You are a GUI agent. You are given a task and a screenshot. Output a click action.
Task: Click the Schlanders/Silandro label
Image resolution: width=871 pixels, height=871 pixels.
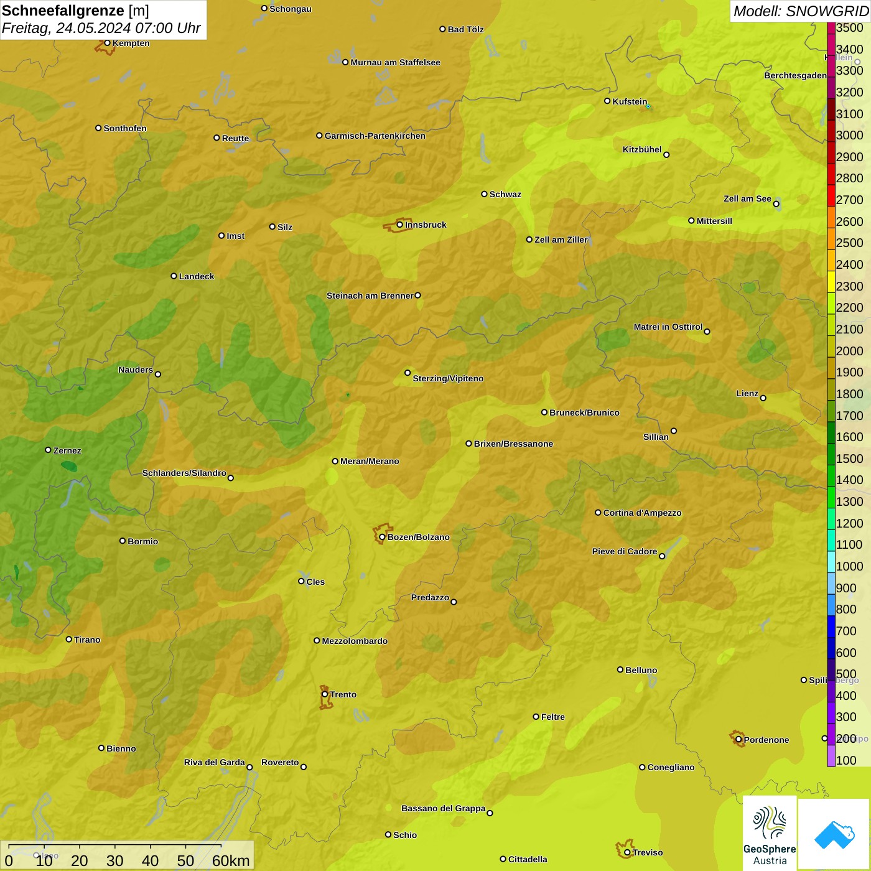(x=184, y=473)
